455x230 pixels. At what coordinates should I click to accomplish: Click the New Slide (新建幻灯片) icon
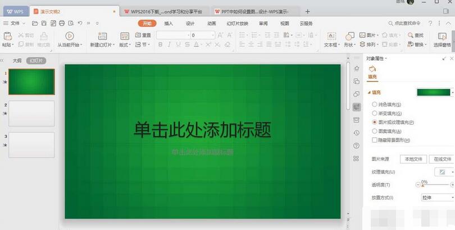point(102,35)
